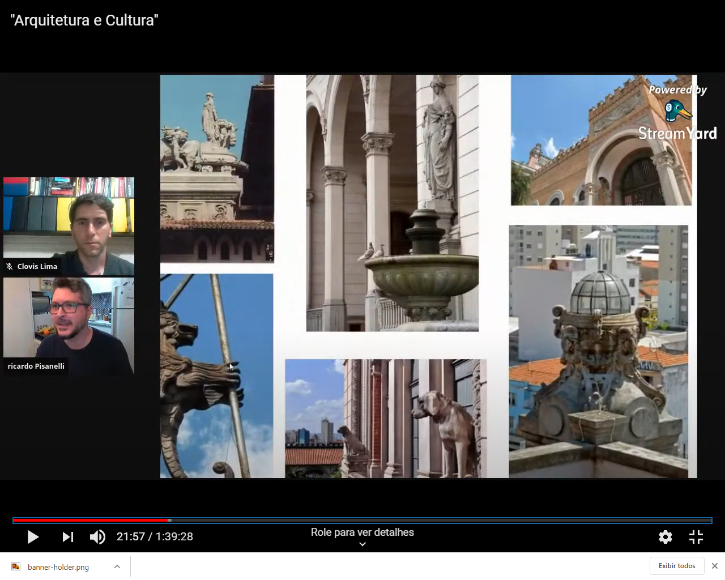Close the downloads bar
This screenshot has height=580, width=725.
pos(715,566)
